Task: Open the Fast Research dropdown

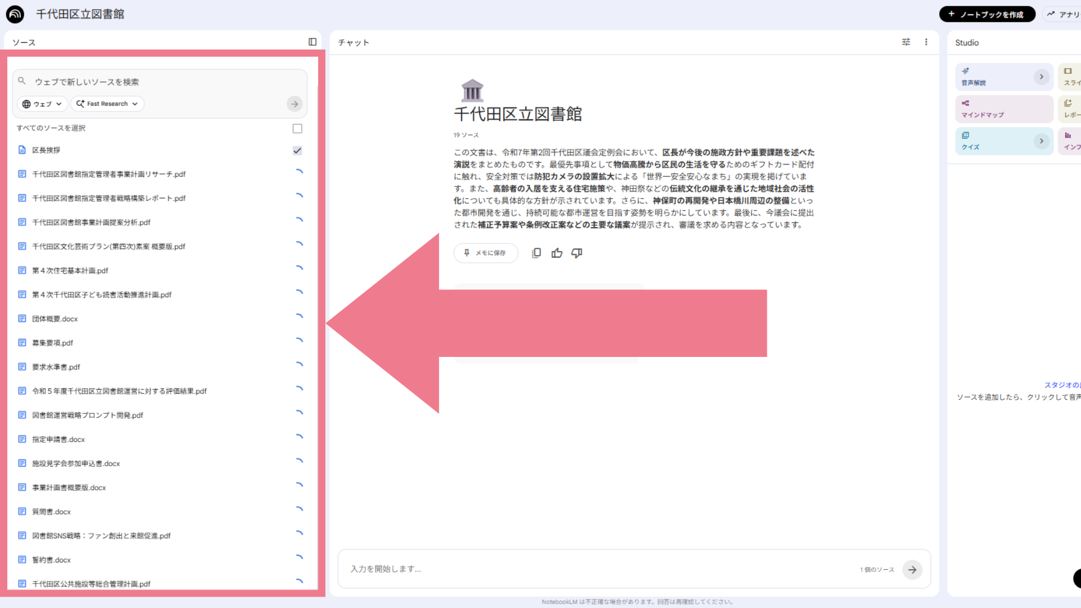Action: pyautogui.click(x=107, y=104)
